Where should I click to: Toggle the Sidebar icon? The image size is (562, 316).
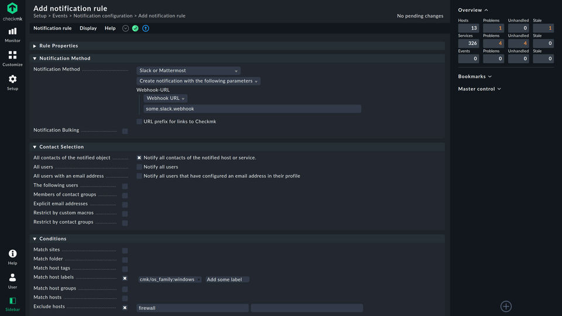[12, 304]
